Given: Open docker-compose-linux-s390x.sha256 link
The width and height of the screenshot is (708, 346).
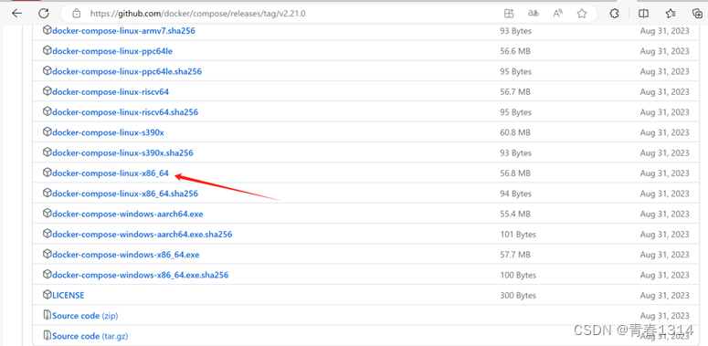Looking at the screenshot, I should (122, 153).
